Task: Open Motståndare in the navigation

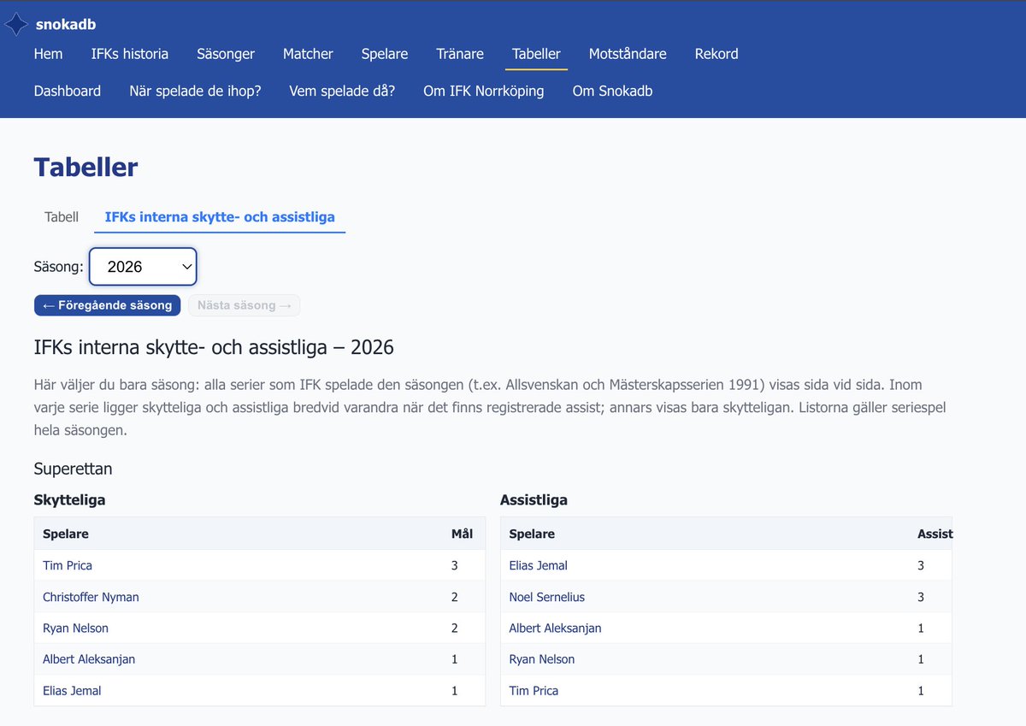Action: tap(628, 54)
